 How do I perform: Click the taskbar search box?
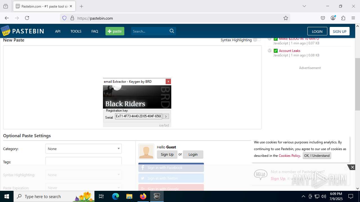[x=54, y=196]
